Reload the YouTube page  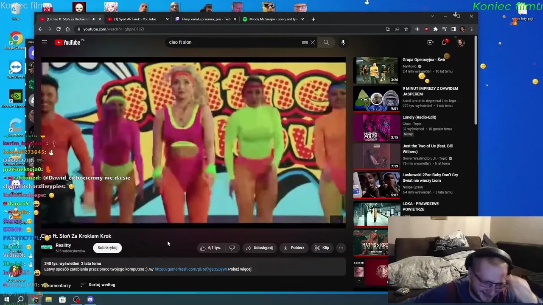(59, 29)
